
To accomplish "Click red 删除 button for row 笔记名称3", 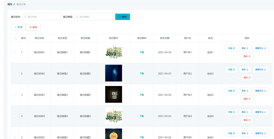I will (247, 99).
